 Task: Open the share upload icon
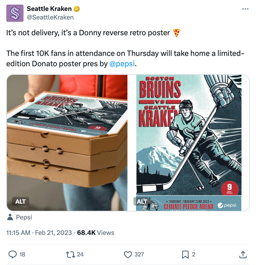(x=243, y=254)
